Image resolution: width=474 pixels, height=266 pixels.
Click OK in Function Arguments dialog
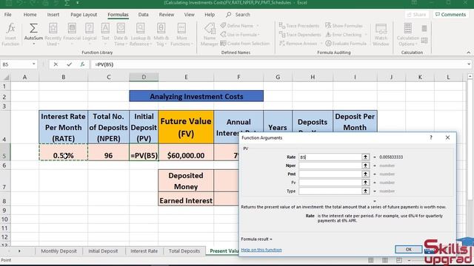408,250
